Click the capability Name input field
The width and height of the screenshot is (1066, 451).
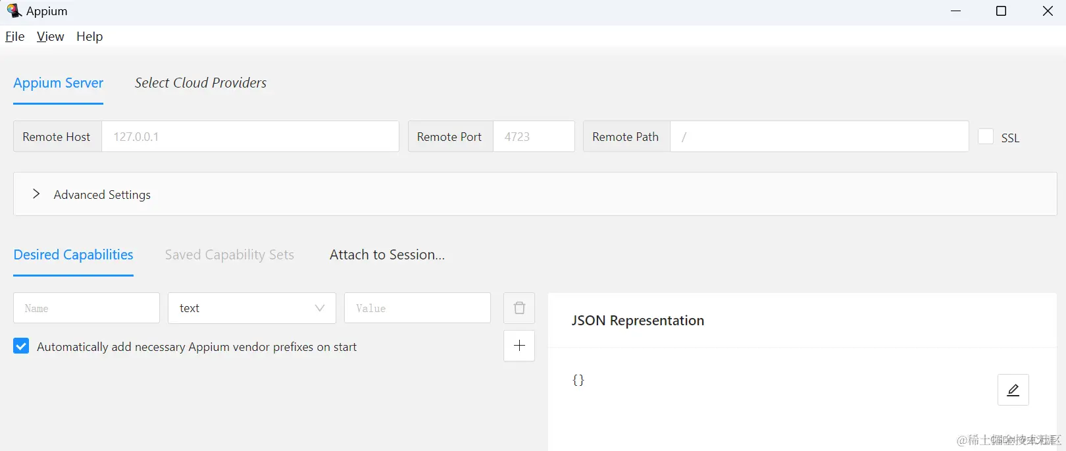click(x=87, y=308)
